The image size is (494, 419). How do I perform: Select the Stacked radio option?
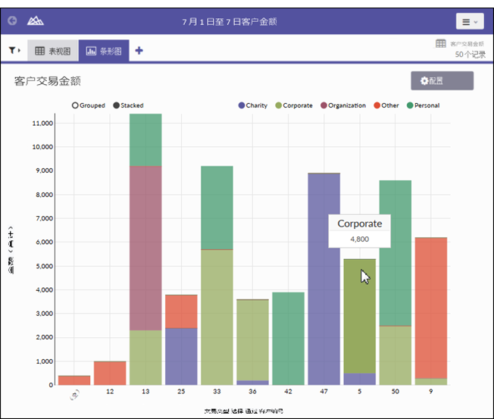pyautogui.click(x=116, y=105)
